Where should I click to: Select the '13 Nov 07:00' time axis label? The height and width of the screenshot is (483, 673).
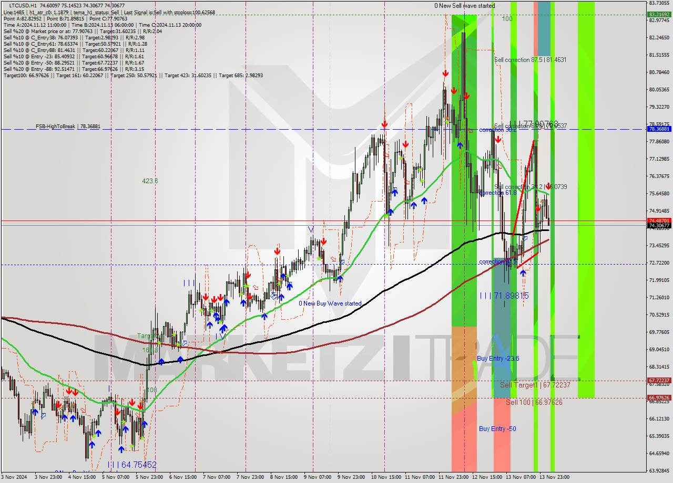click(520, 478)
